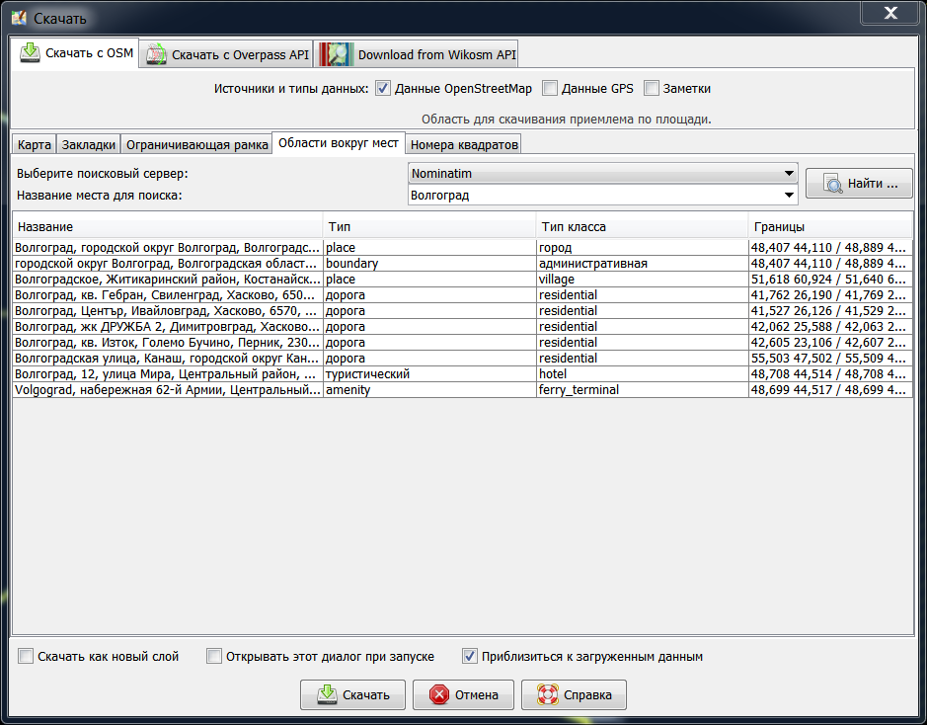Uncheck the Данные OpenStreetMap checkbox

coord(383,89)
